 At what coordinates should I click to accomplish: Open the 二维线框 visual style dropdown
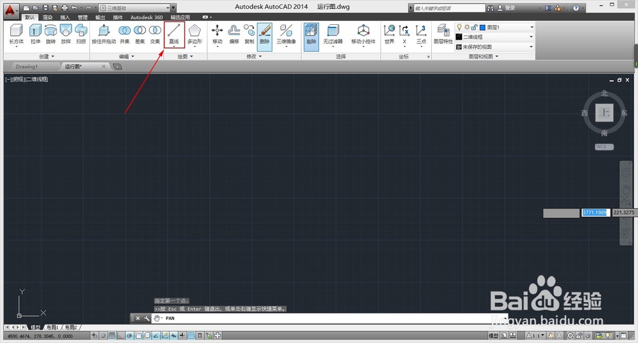click(494, 37)
